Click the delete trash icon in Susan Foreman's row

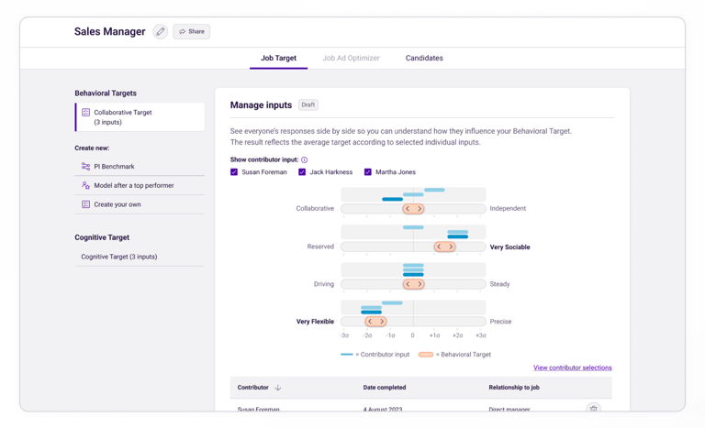[x=593, y=409]
